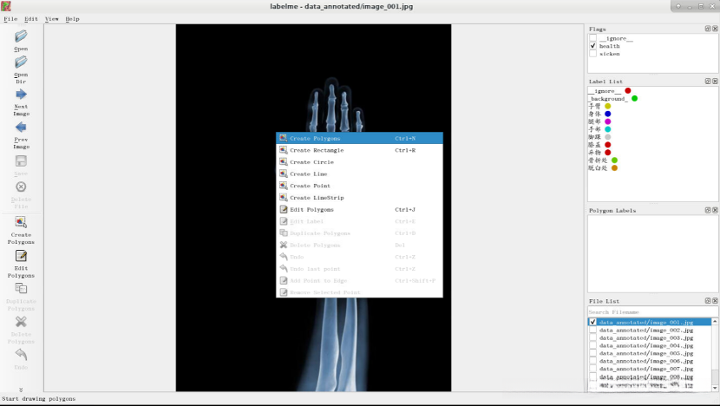Float the Polygon Labels panel
The width and height of the screenshot is (720, 406).
[x=708, y=210]
